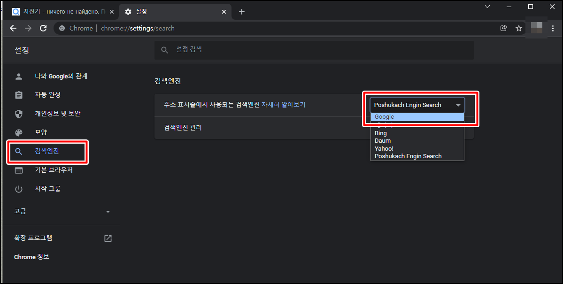Open 모양 appearance settings
The height and width of the screenshot is (284, 563).
click(41, 132)
